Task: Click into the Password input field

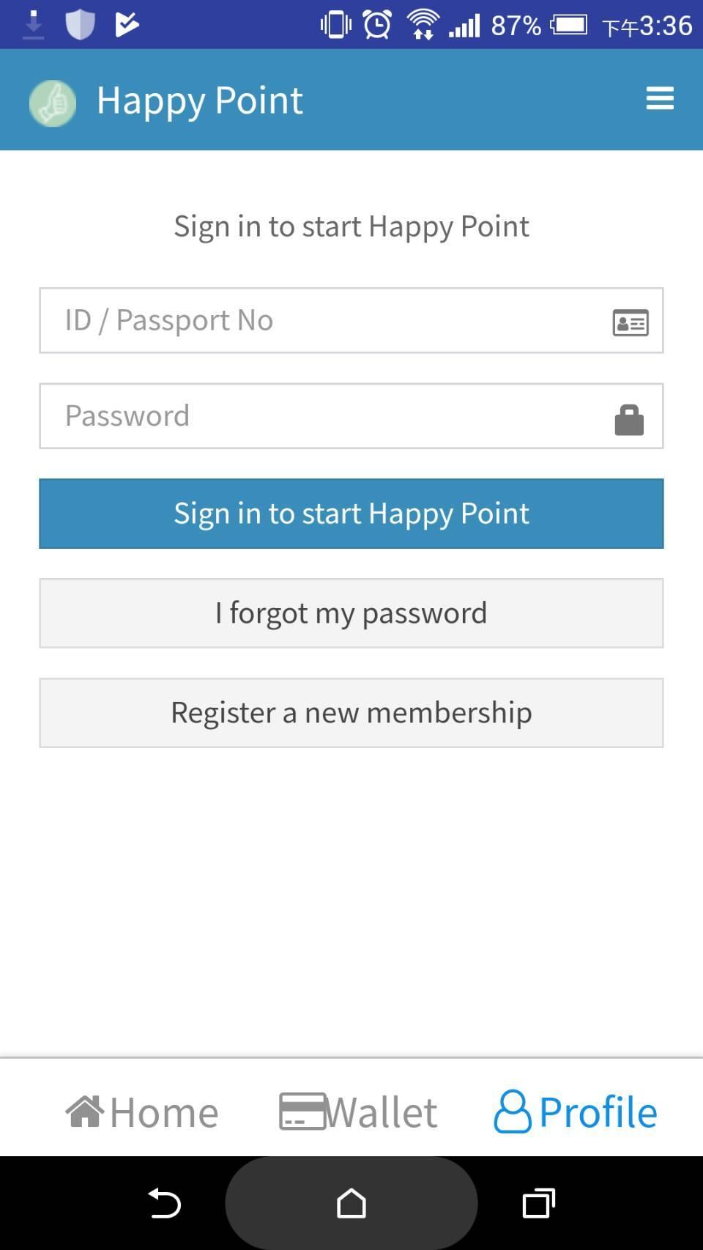Action: point(322,416)
